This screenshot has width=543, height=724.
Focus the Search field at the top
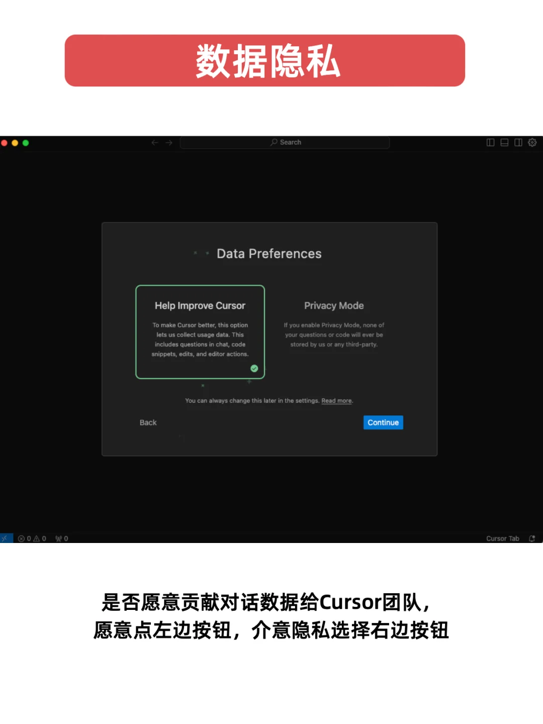[x=285, y=142]
